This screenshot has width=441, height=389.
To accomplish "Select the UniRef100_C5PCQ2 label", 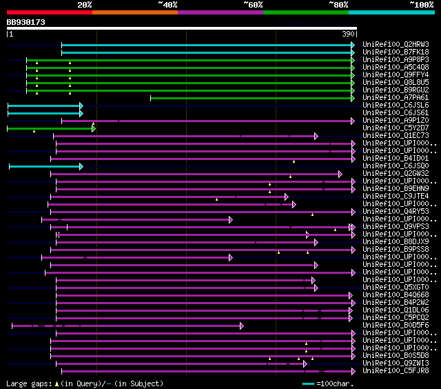I will pos(396,318).
